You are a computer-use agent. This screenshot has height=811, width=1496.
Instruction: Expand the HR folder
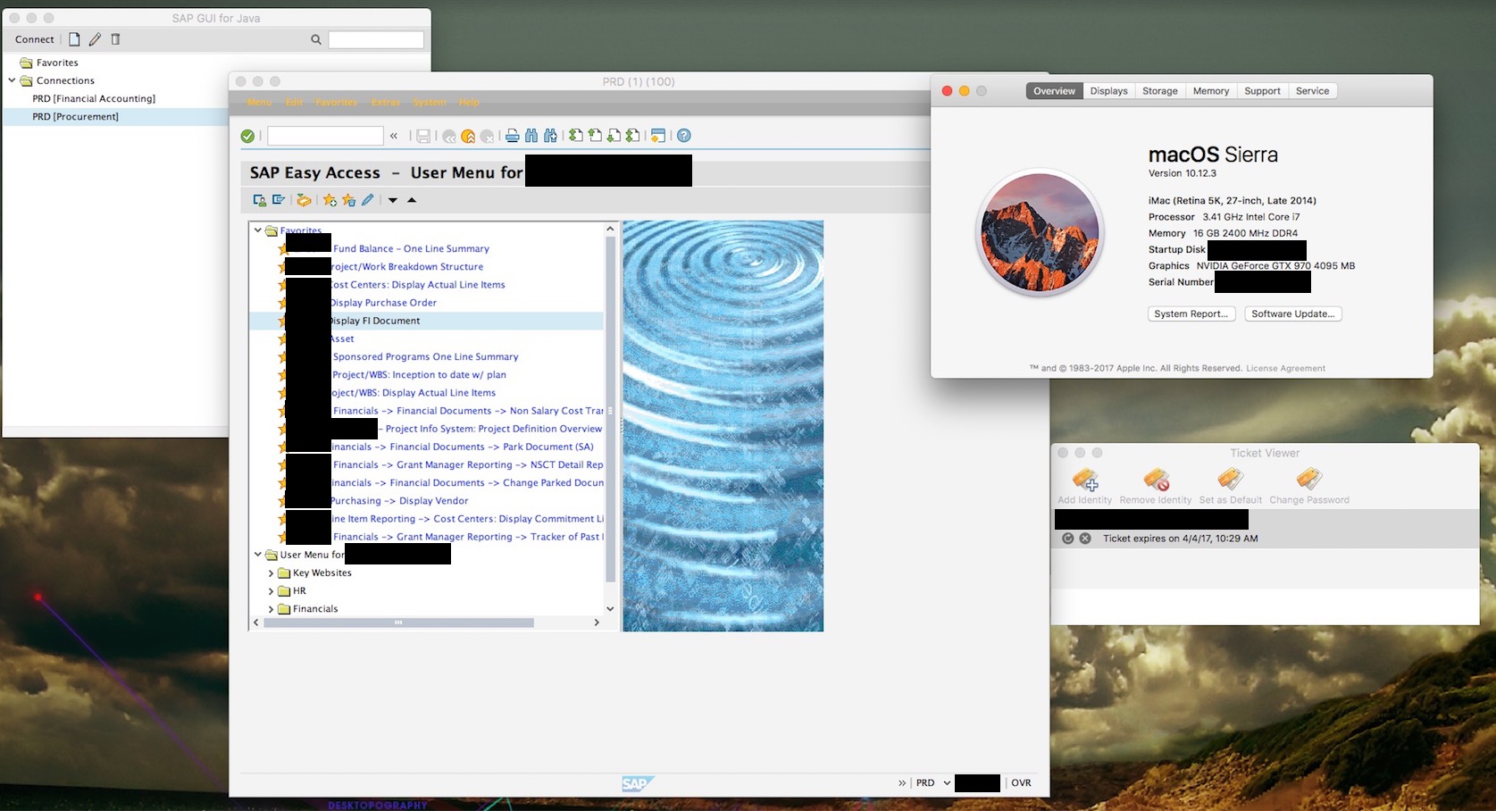(271, 591)
